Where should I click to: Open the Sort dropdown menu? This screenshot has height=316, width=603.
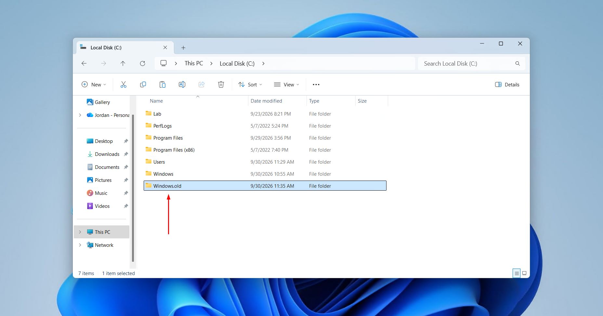[250, 84]
